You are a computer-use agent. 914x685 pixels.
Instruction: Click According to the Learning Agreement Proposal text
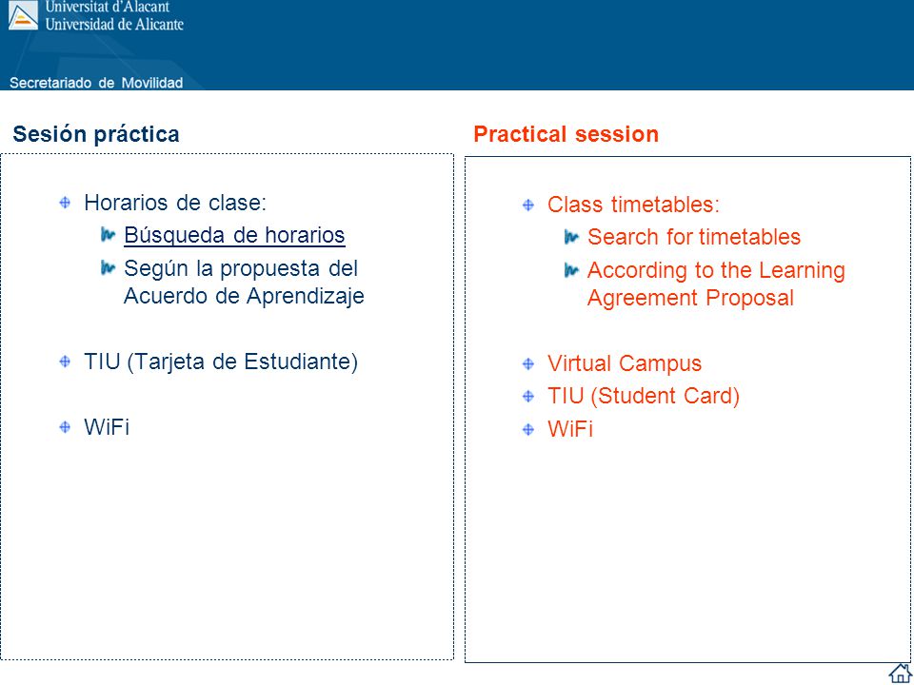(x=716, y=284)
